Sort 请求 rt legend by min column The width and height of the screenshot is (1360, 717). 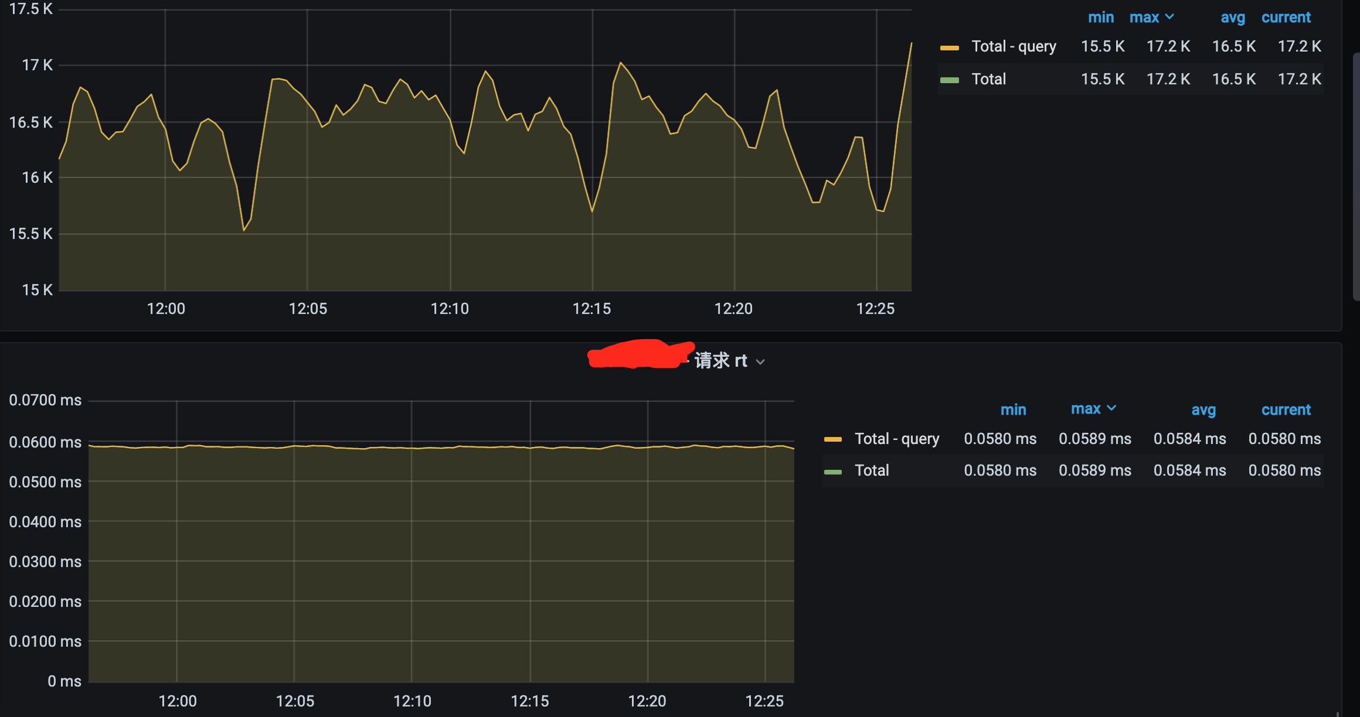(x=1014, y=409)
